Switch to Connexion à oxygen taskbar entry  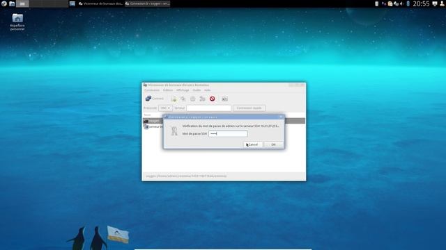tap(148, 3)
